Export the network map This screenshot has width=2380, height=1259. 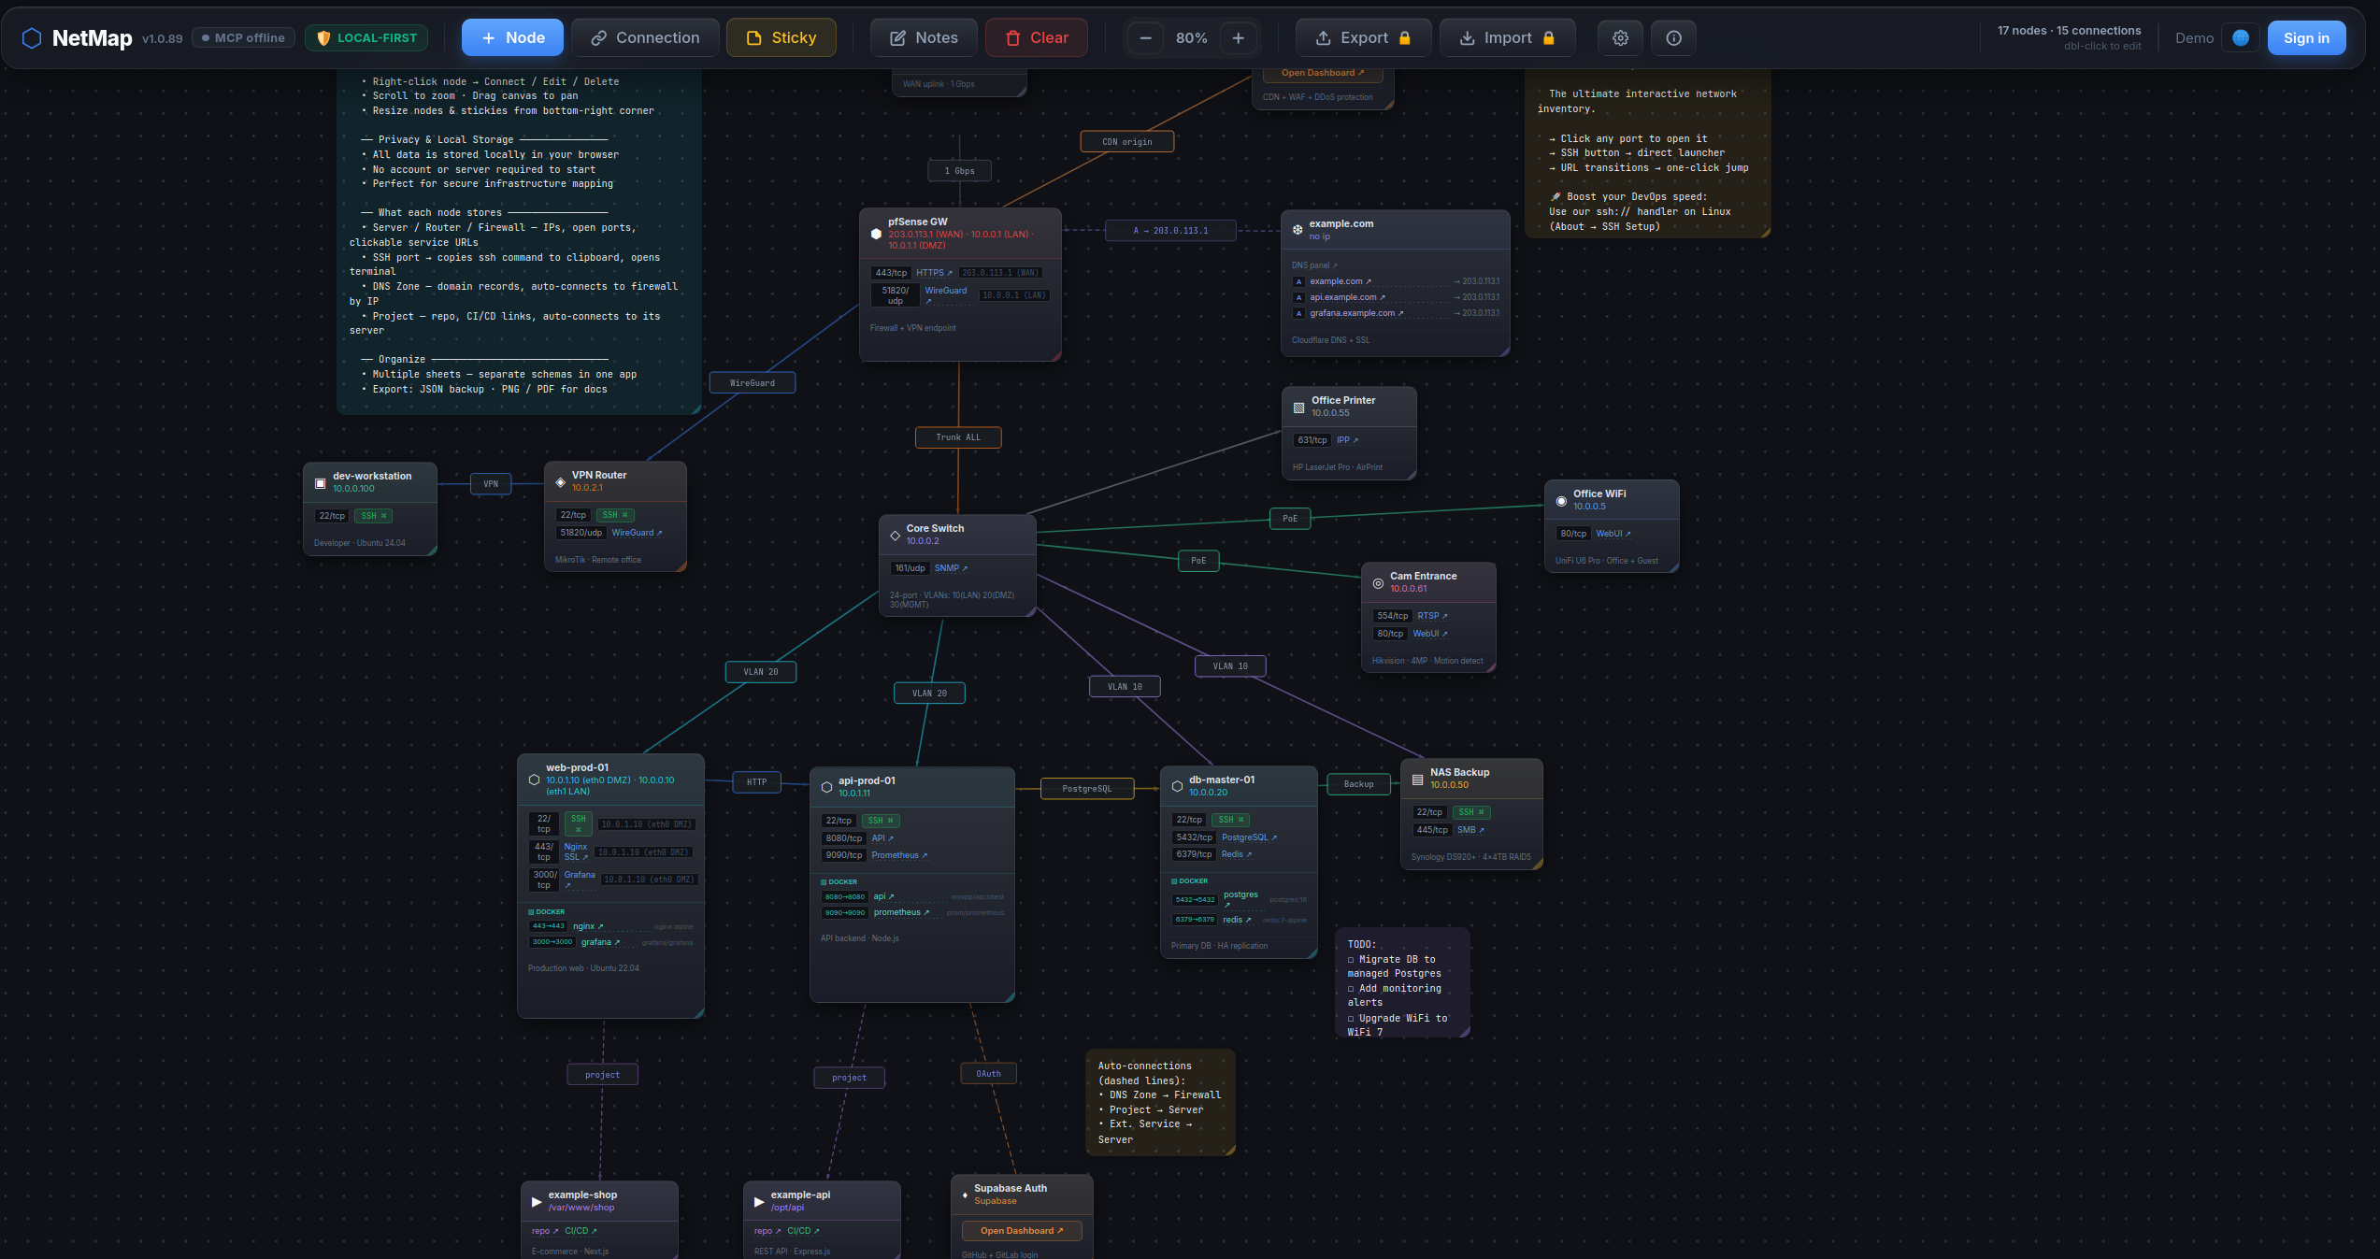tap(1363, 38)
